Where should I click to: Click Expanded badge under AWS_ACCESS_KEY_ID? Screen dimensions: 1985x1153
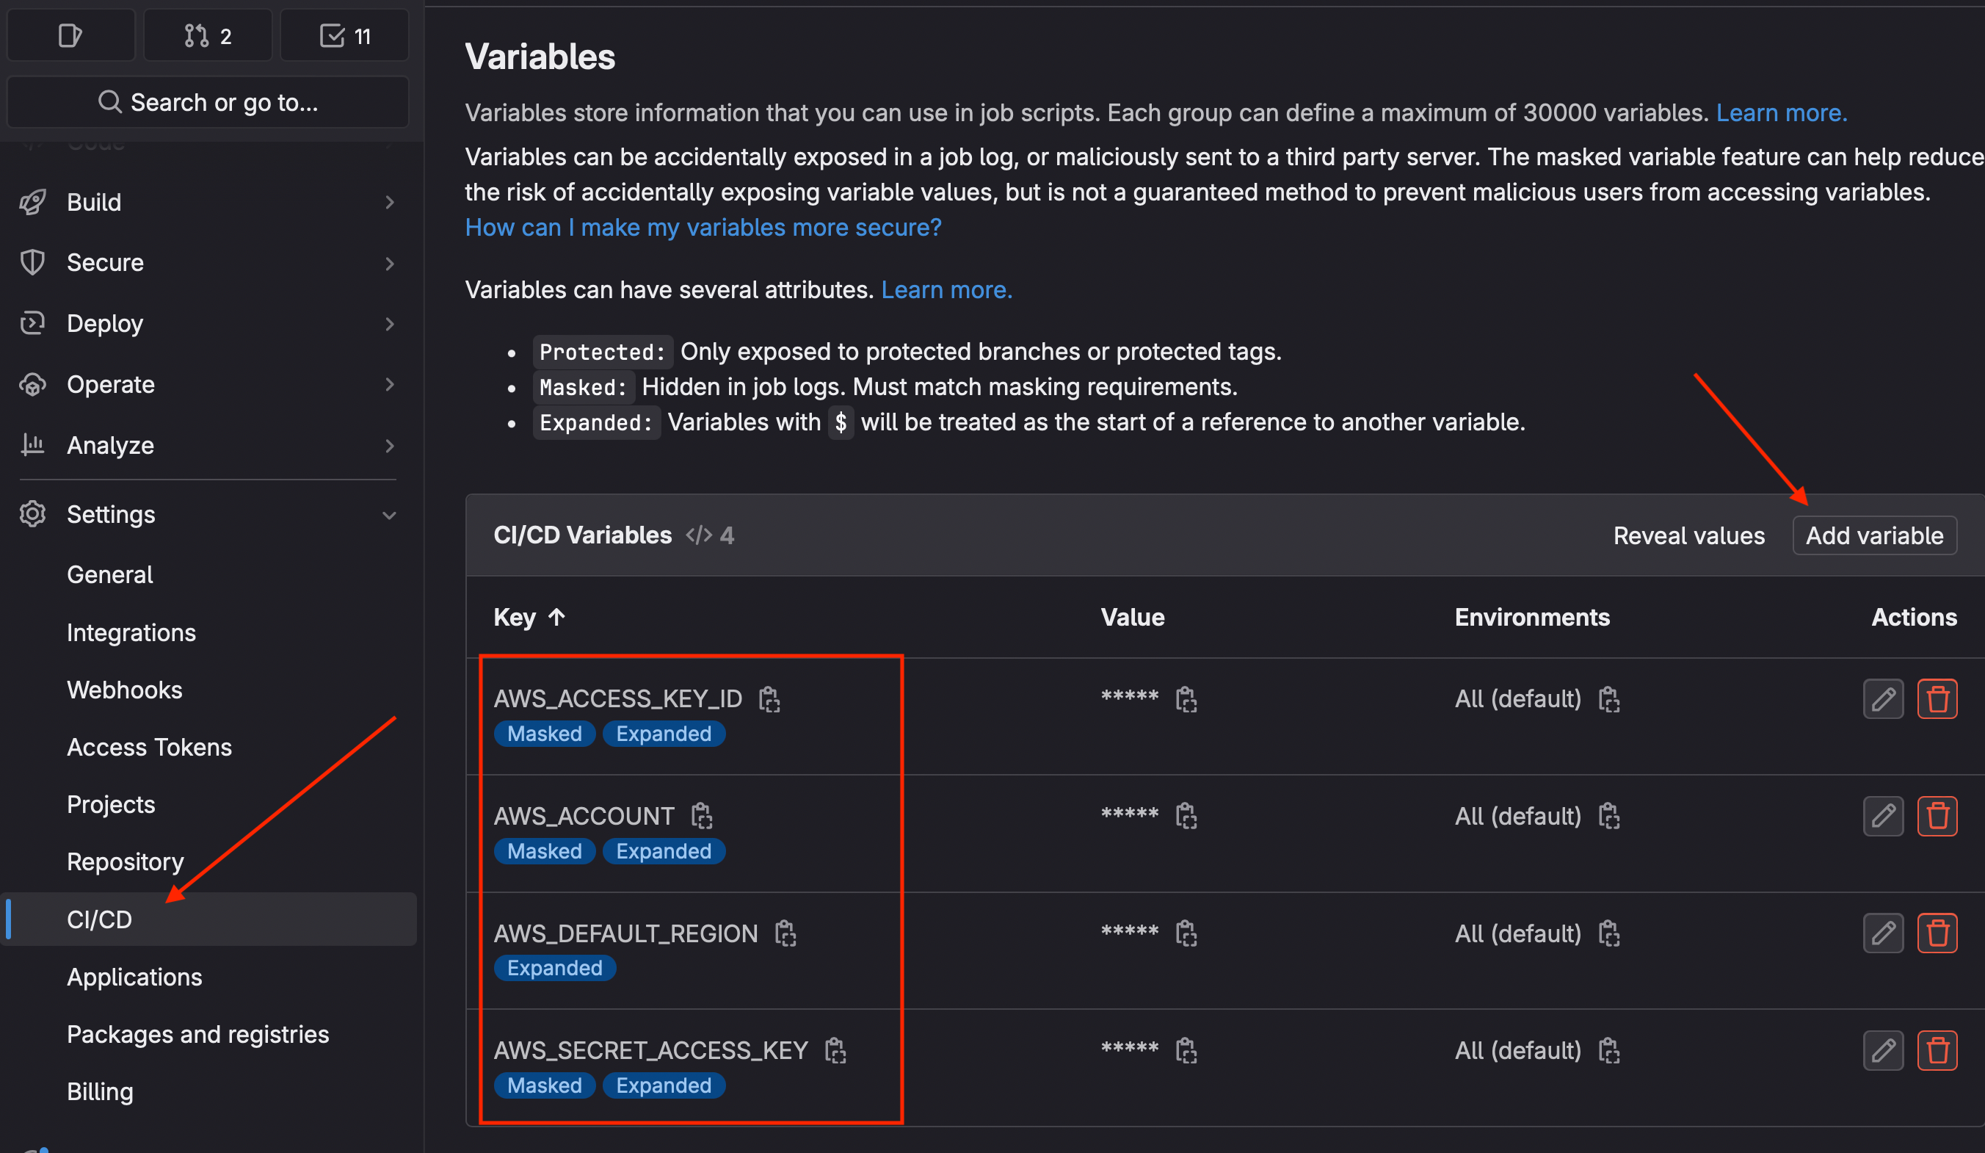pyautogui.click(x=663, y=734)
